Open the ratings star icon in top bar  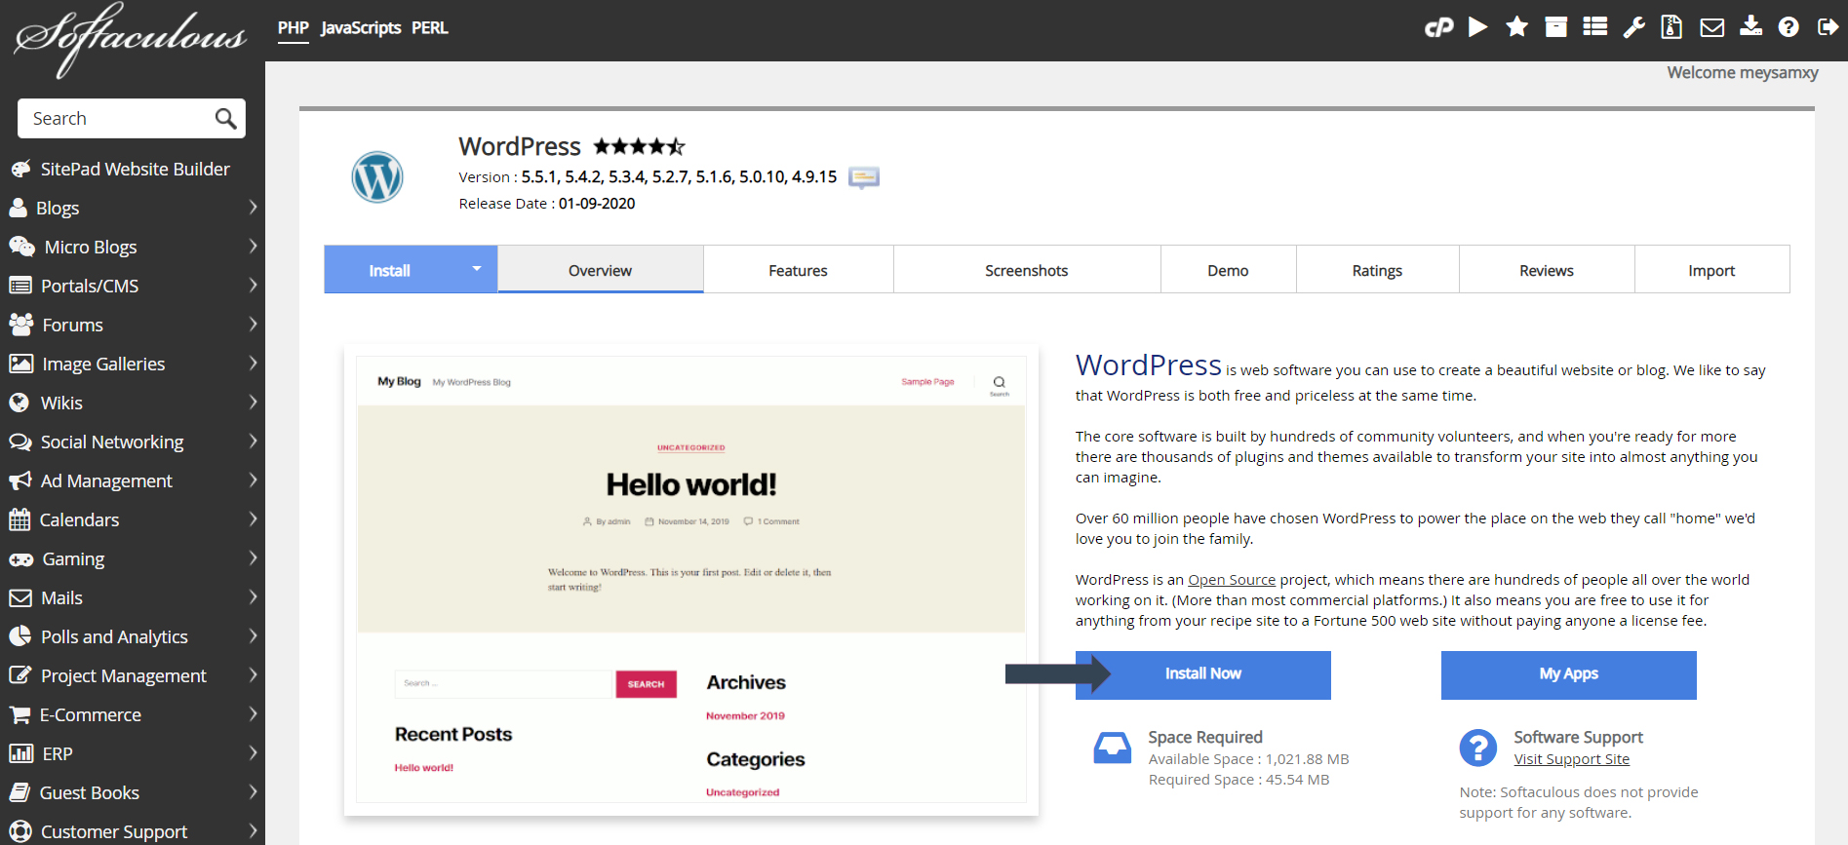(1517, 27)
